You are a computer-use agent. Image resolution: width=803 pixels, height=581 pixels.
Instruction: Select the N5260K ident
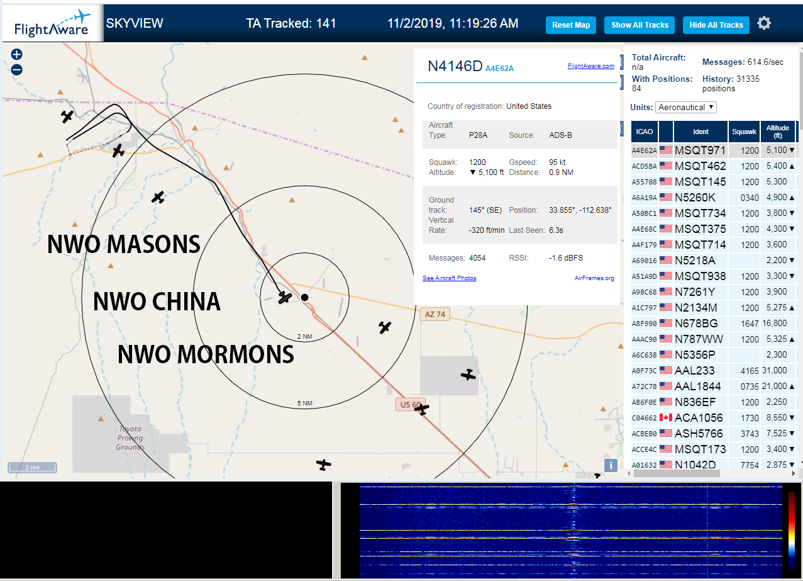point(695,198)
